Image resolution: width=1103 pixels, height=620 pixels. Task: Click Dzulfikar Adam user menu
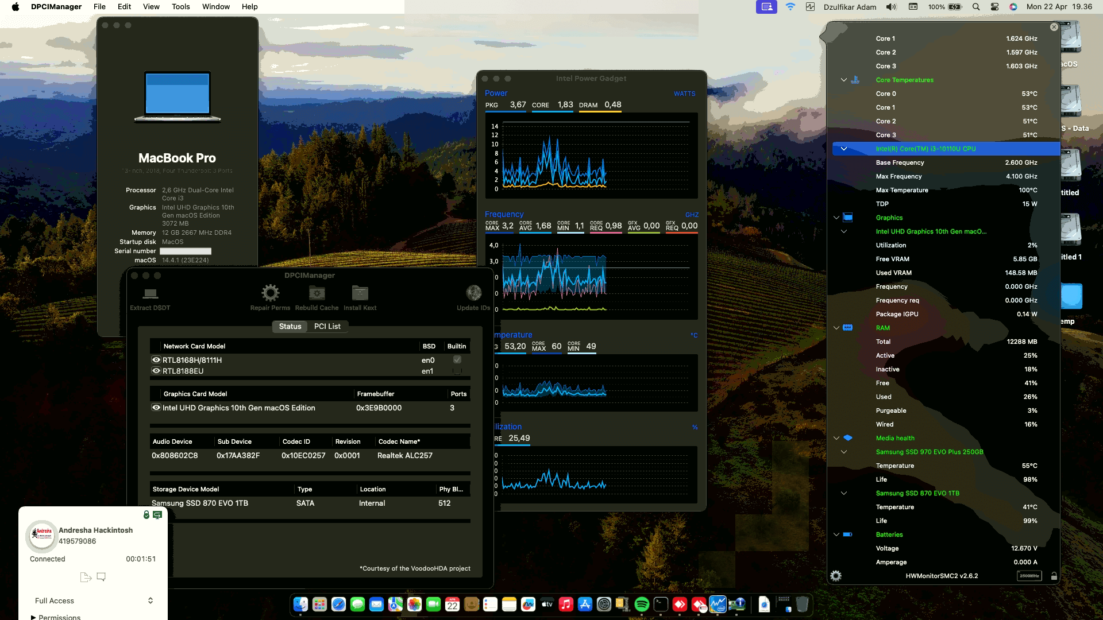850,7
